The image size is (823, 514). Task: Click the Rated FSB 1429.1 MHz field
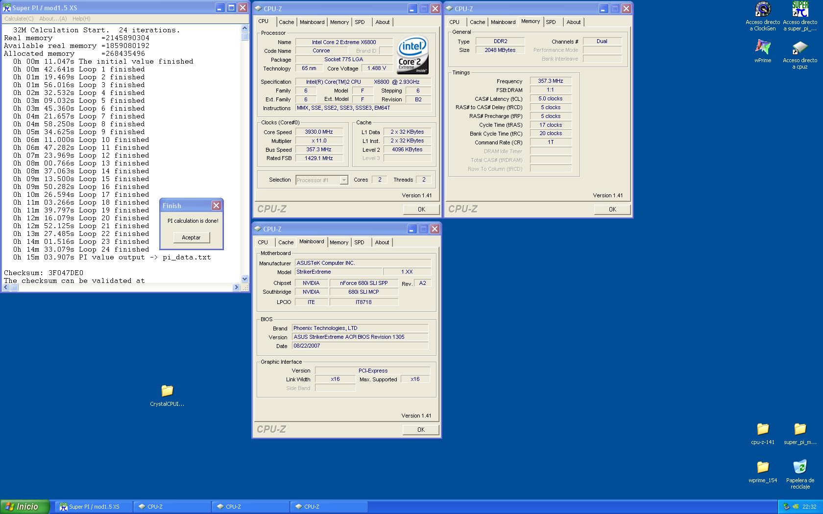pos(319,158)
